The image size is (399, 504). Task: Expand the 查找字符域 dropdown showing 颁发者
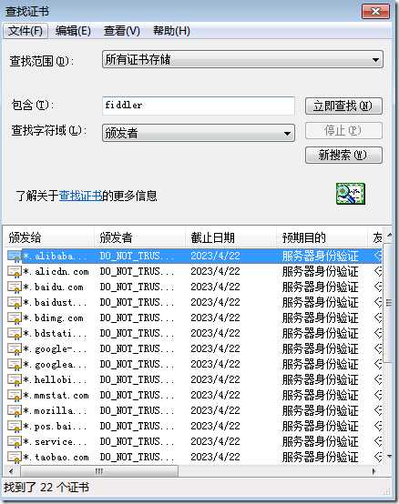(199, 133)
